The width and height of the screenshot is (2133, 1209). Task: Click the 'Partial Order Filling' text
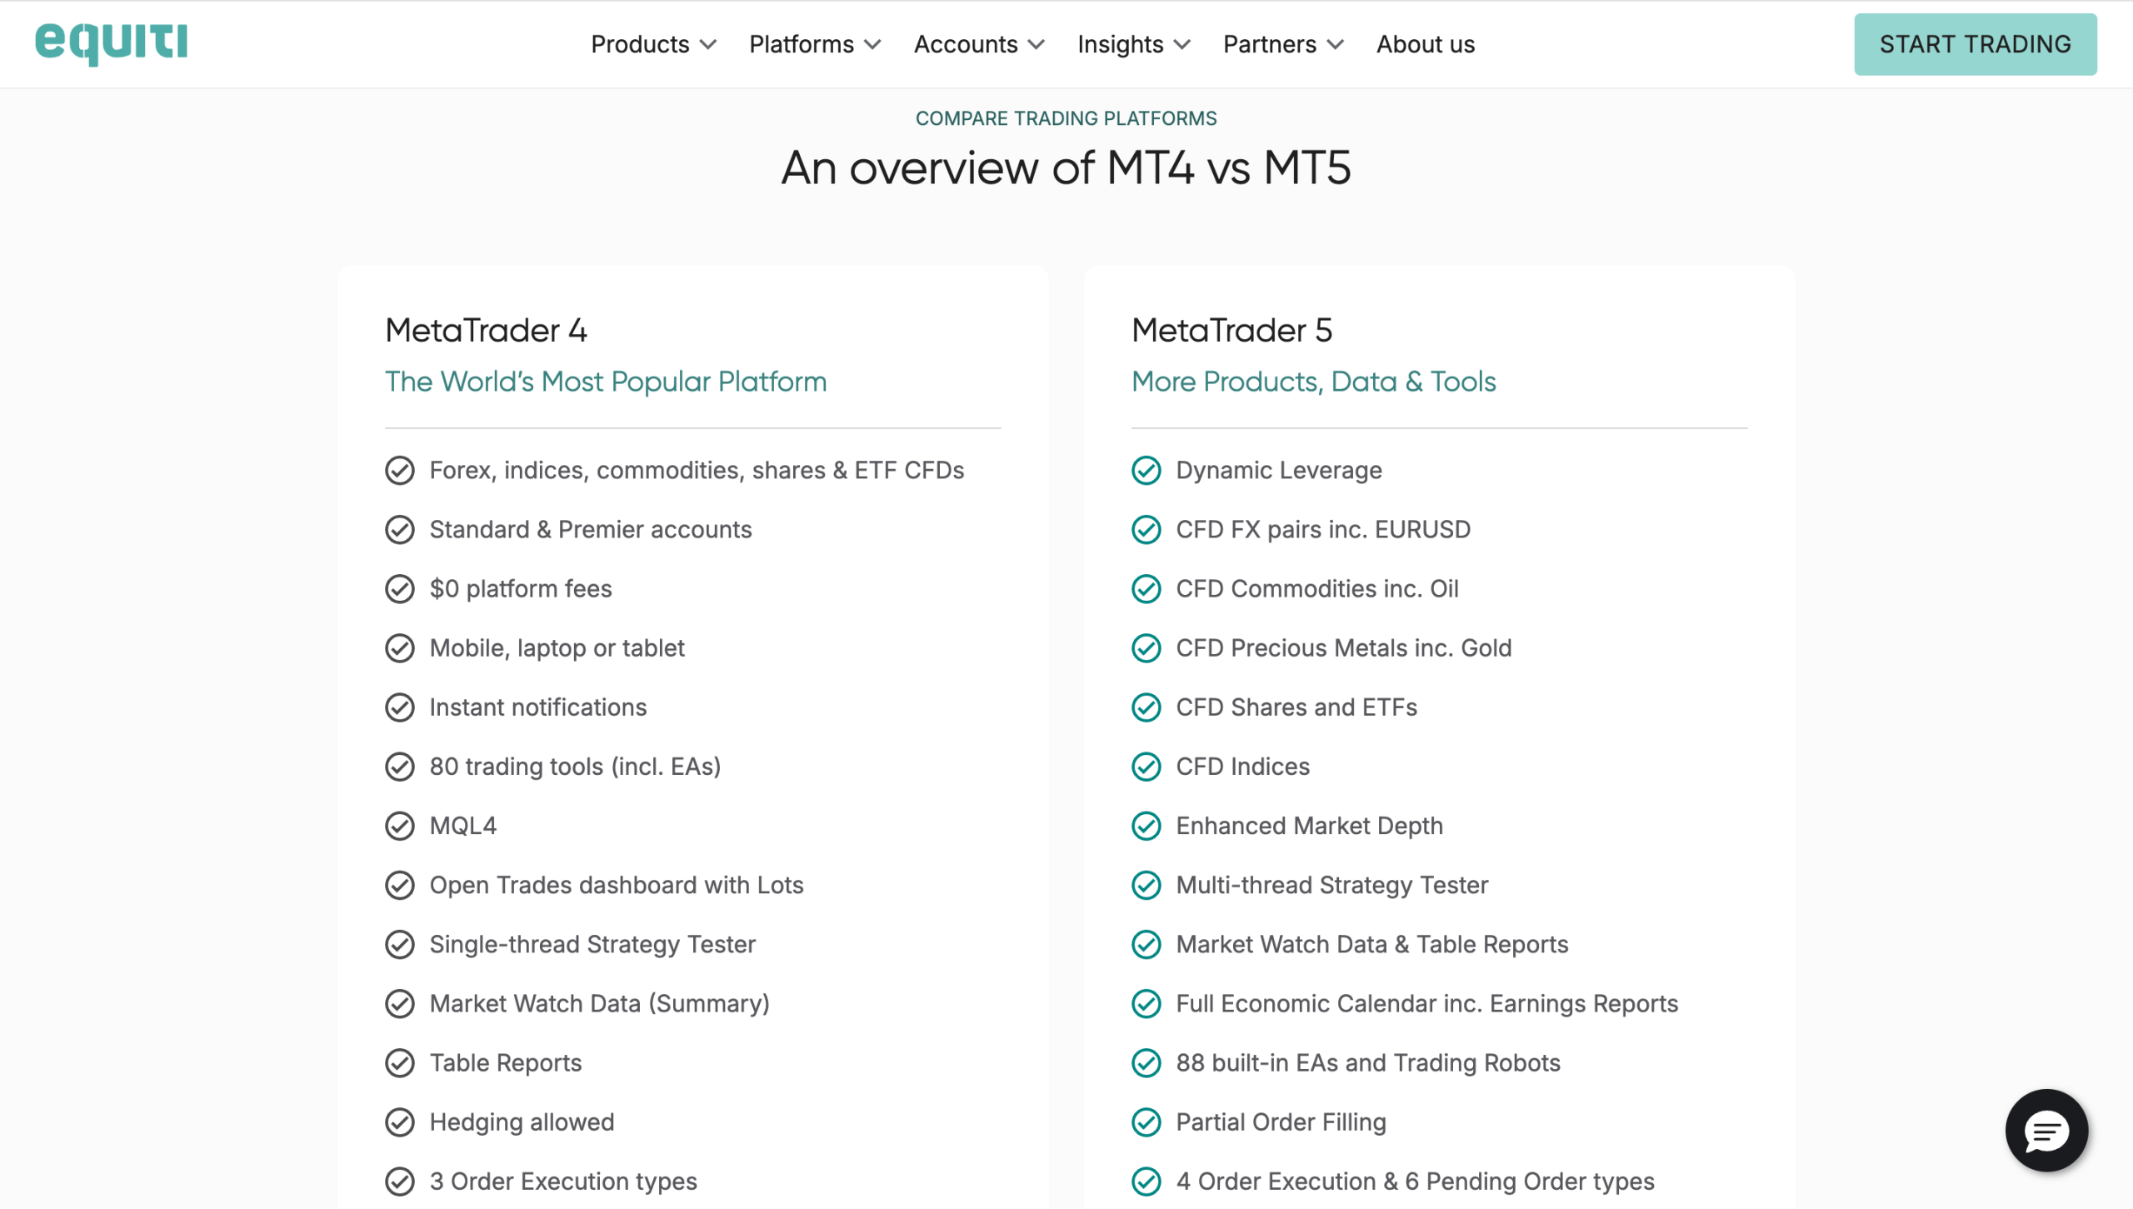[x=1281, y=1122]
